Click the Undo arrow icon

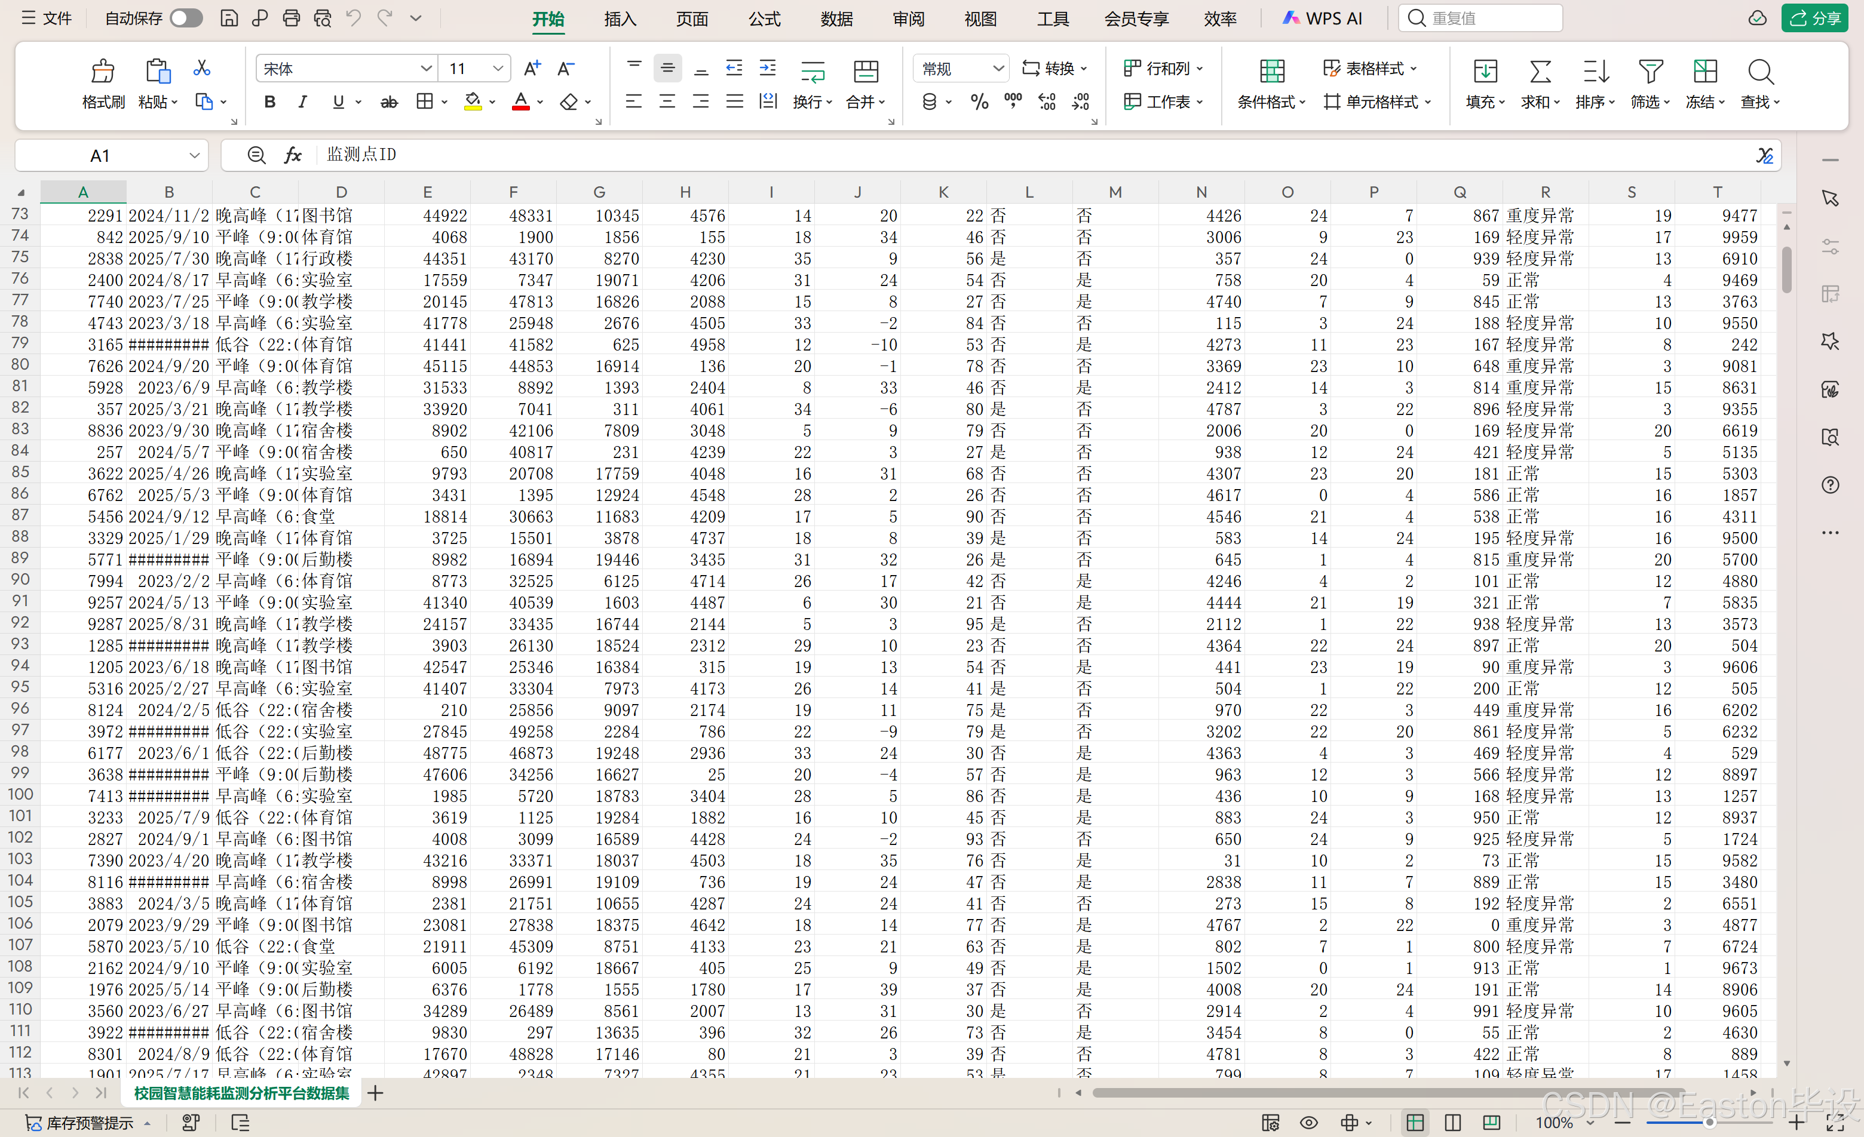tap(353, 17)
